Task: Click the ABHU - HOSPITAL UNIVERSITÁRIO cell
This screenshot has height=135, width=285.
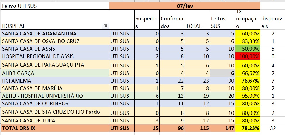Action: [55, 96]
